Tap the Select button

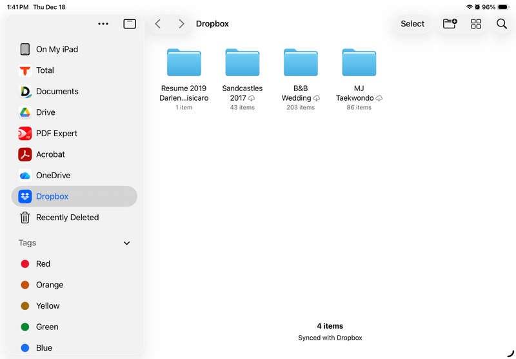click(413, 24)
